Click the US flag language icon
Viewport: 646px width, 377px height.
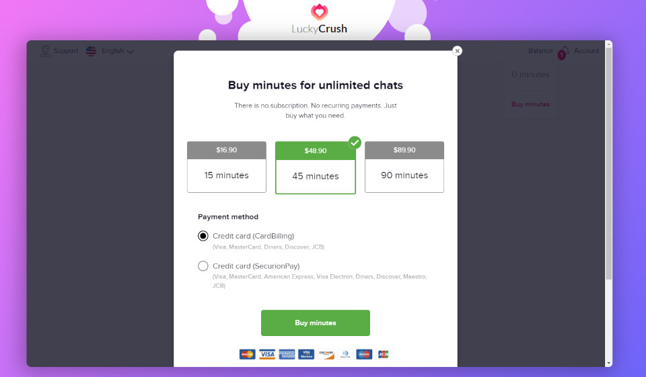[x=92, y=51]
